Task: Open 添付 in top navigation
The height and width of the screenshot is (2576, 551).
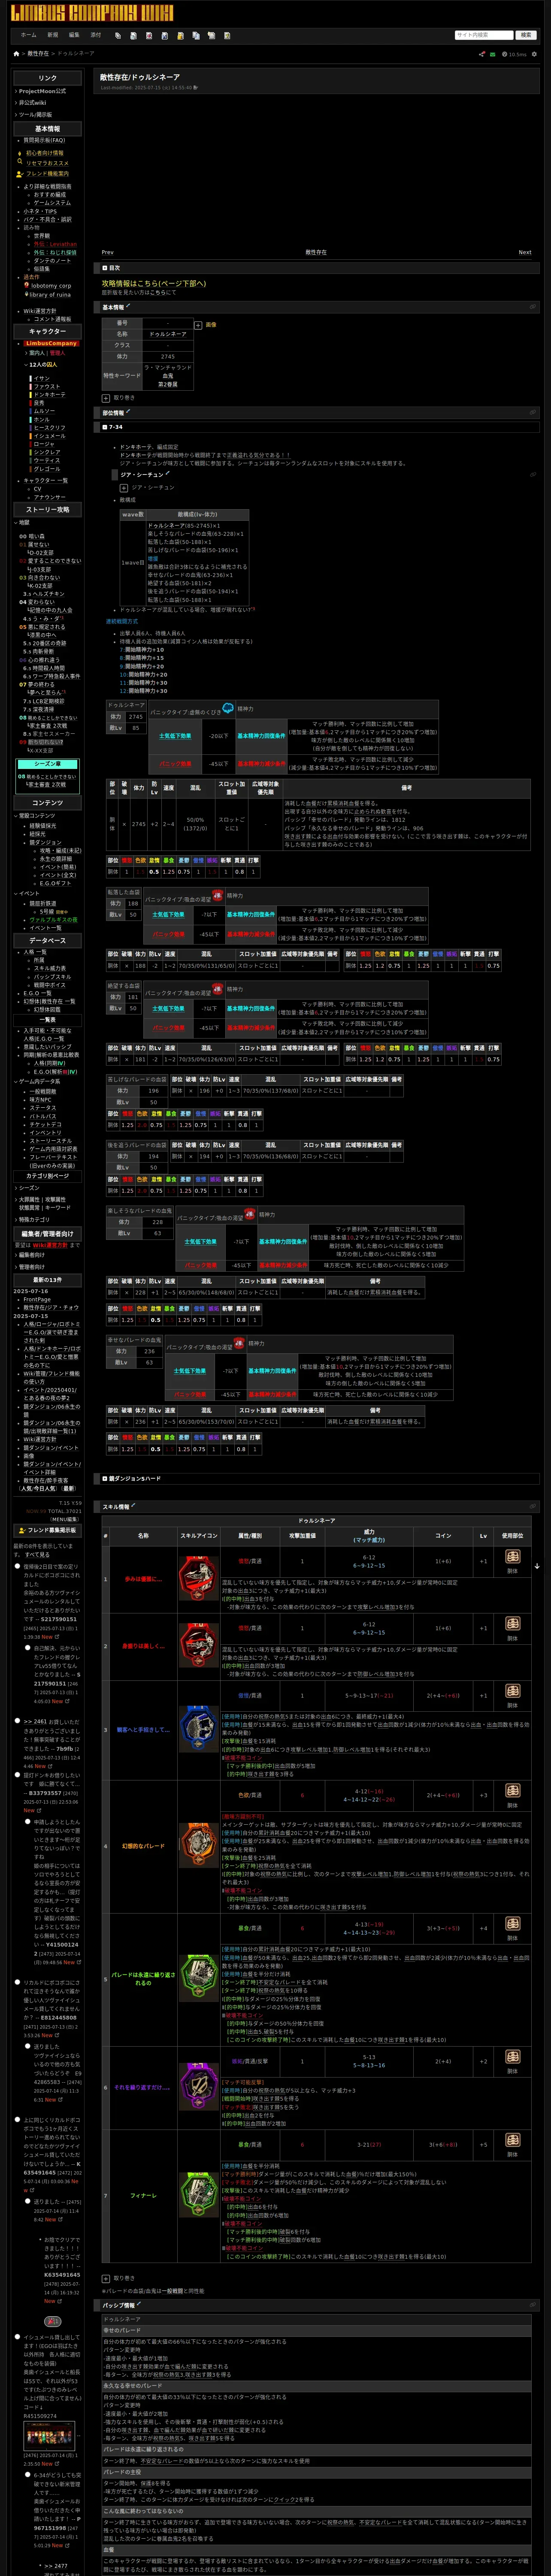Action: [x=96, y=35]
